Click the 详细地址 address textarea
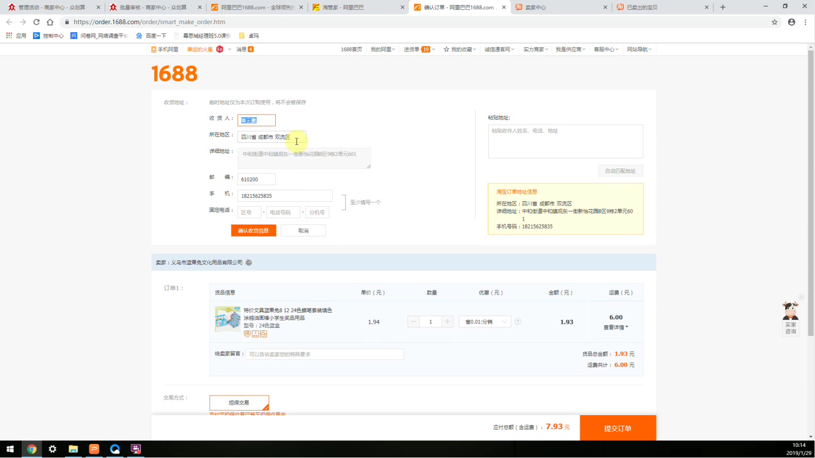Screen dimensions: 815x458 coord(304,158)
